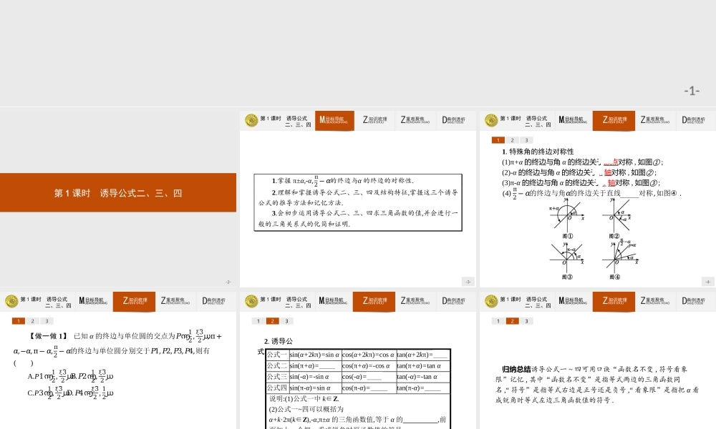Click the 第1课时 诱导公式二、三、四 title banner

118,192
